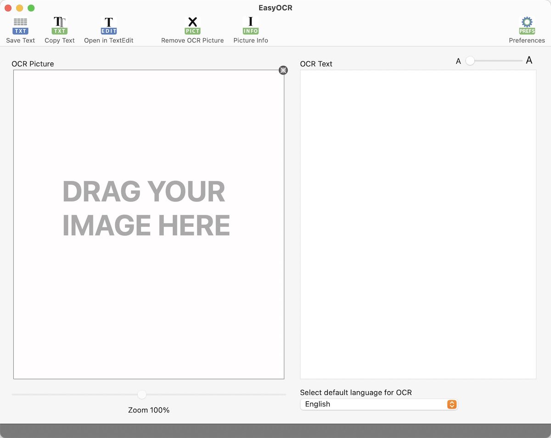Click the Remove OCR Picture icon
The image size is (551, 438).
tap(192, 26)
